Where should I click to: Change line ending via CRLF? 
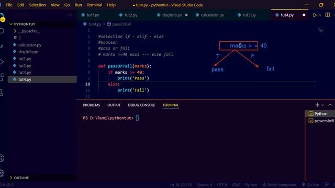(x=236, y=185)
